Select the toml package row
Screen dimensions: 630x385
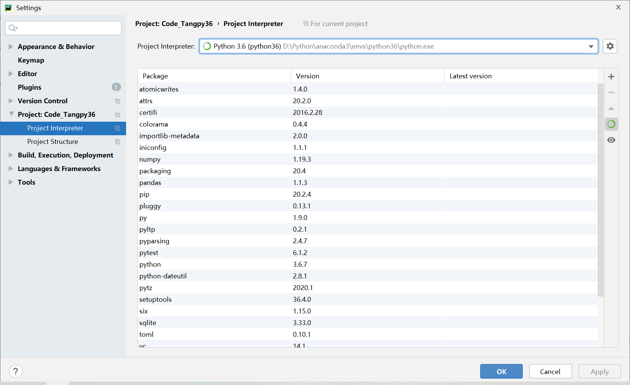[x=368, y=335]
